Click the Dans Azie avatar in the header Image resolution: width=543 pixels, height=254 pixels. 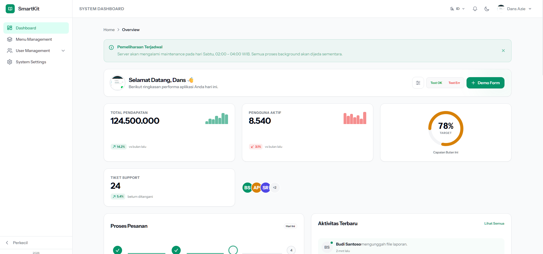point(501,8)
